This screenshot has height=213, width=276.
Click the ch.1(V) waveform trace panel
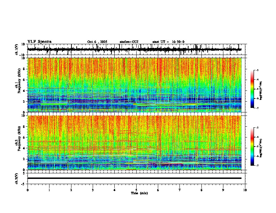pos(136,49)
